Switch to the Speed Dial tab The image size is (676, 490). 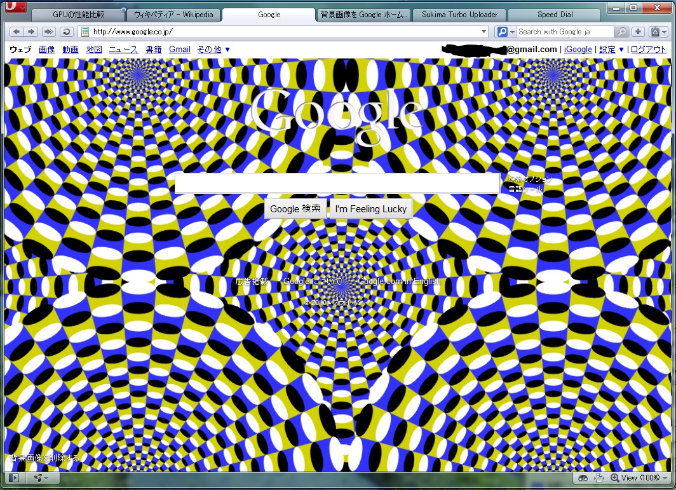555,15
